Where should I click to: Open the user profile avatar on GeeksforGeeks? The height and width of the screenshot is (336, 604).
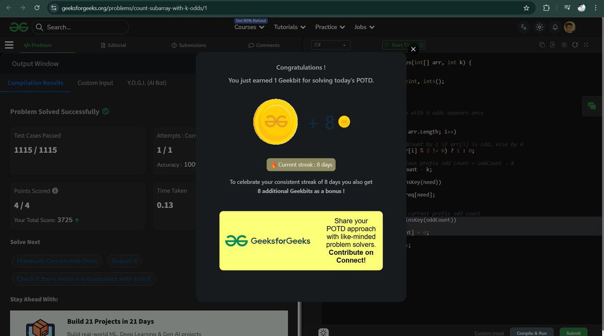570,27
